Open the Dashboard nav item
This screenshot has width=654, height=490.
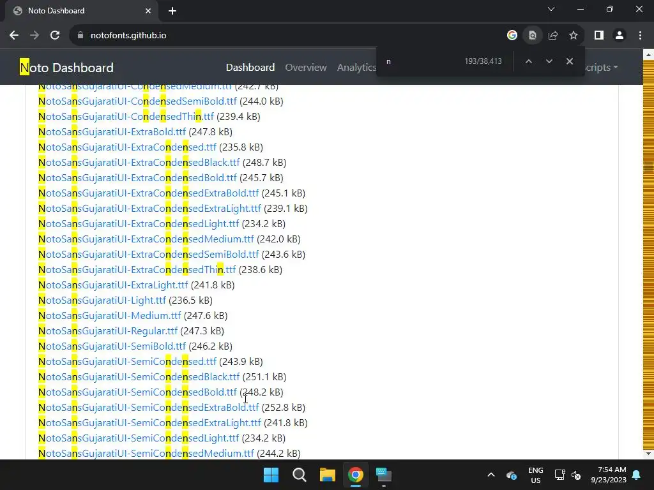250,68
